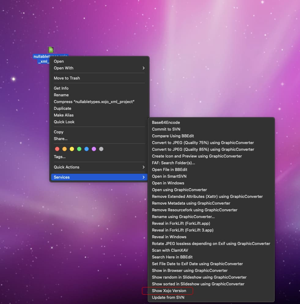Choose Copy from the context menu
Image resolution: width=300 pixels, height=304 pixels.
99,132
